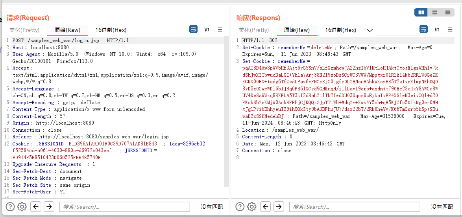Go to next match in Request search
462x217 pixels.
(x=49, y=207)
